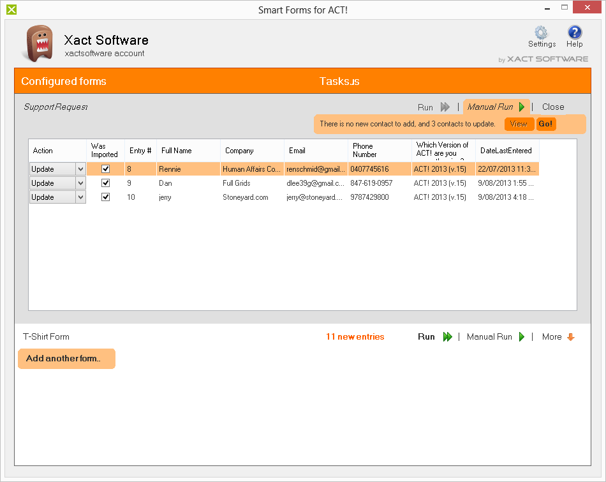The image size is (606, 482).
Task: Open Help via the question mark icon
Action: 574,33
